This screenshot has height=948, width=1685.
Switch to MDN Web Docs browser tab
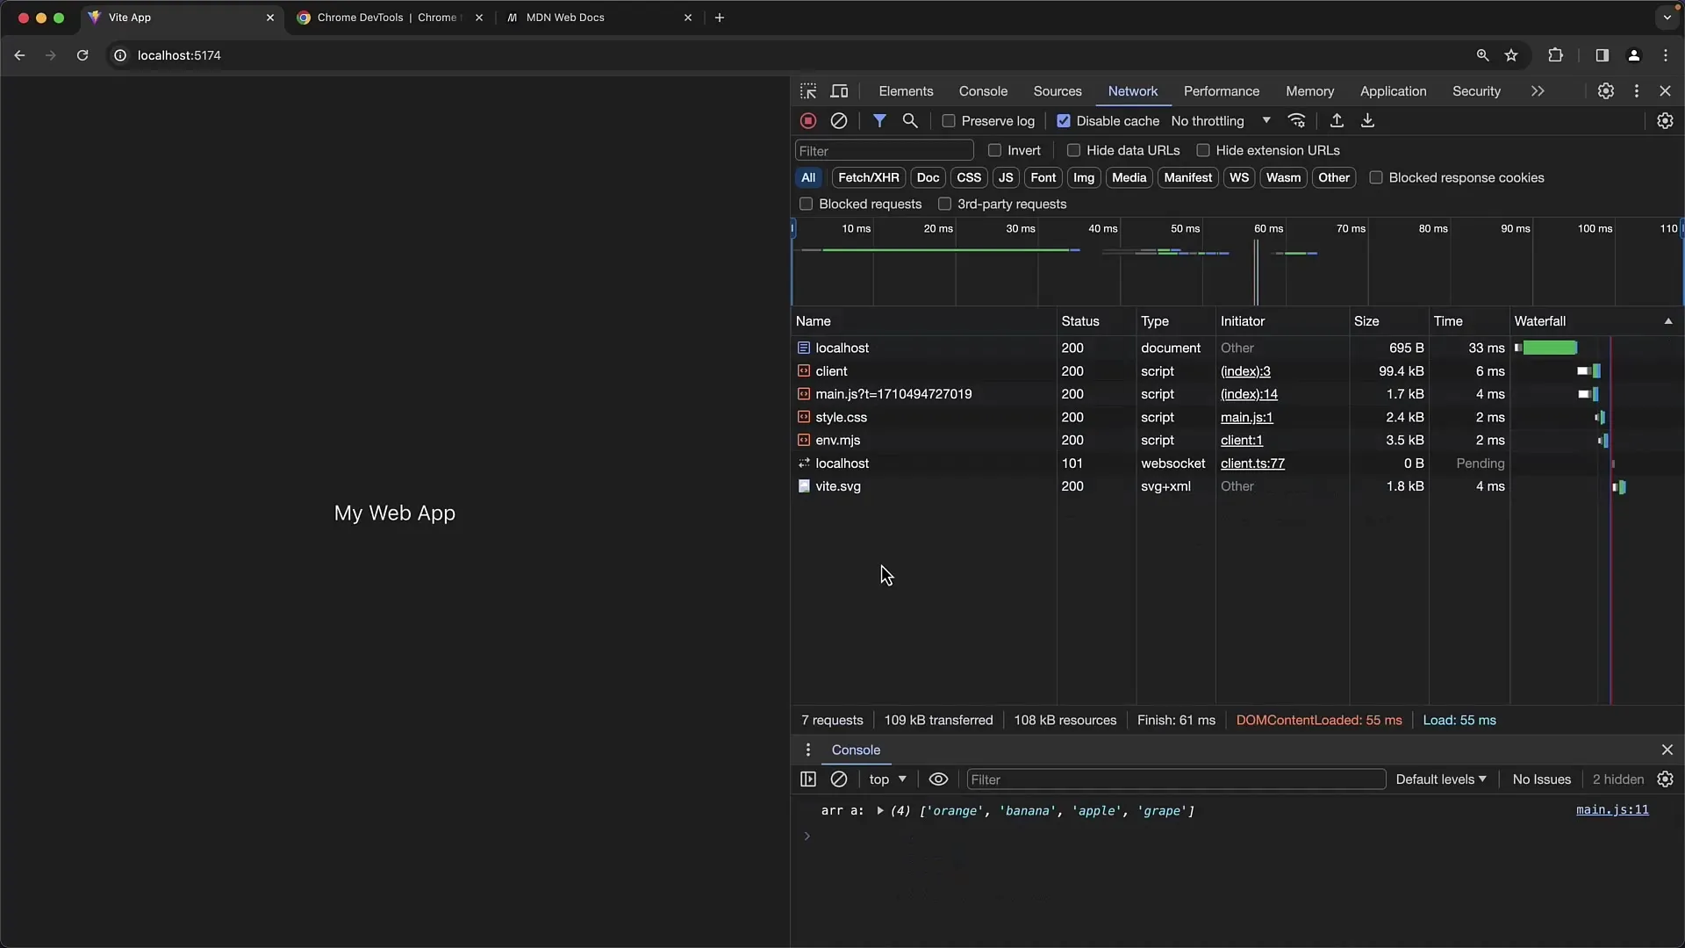(x=600, y=18)
